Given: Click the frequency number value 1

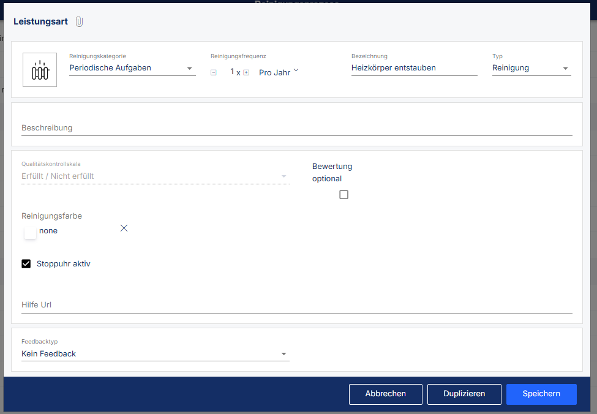Looking at the screenshot, I should coord(232,72).
